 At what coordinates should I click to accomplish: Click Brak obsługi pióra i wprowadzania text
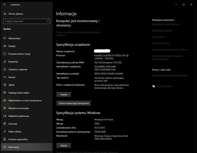(111, 86)
